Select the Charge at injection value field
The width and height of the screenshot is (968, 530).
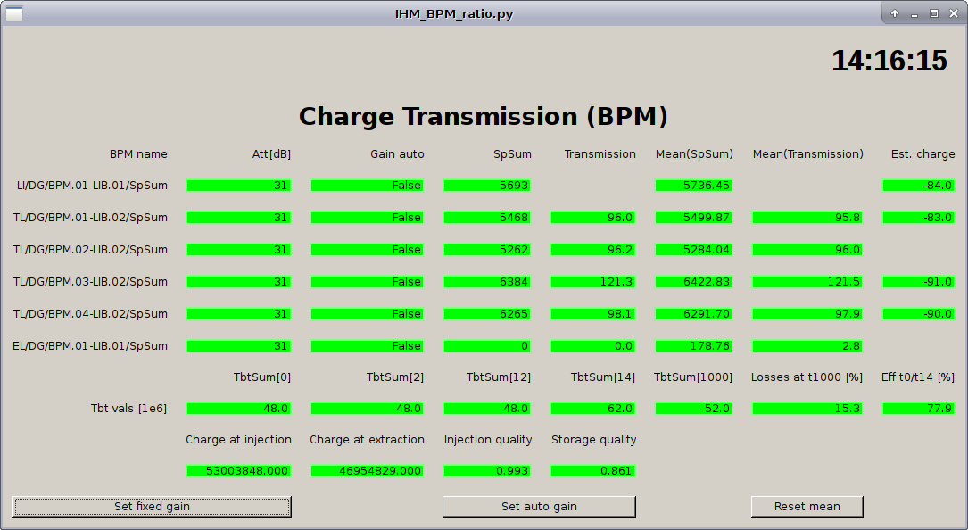tap(238, 471)
